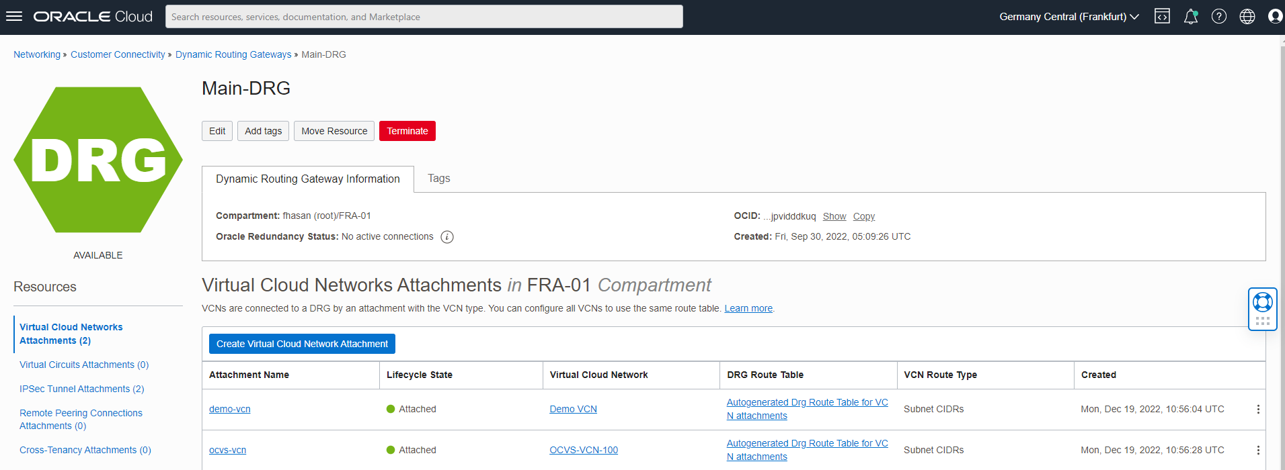Go to Dynamic Routing Gateways breadcrumb
Screen dimensions: 1285x470
[233, 54]
